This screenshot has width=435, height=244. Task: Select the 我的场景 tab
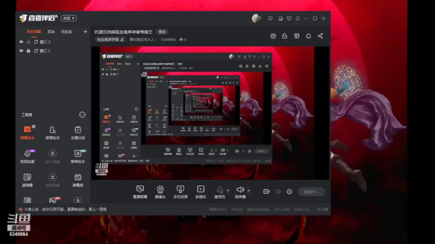pos(34,32)
